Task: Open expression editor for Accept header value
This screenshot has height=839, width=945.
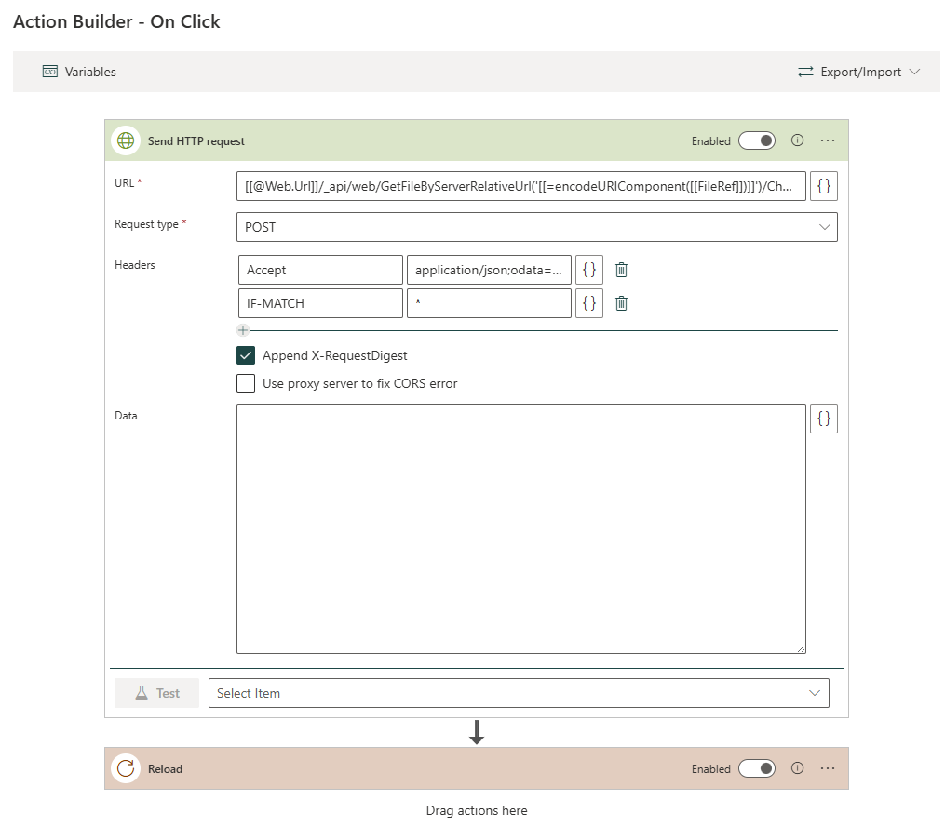Action: [x=588, y=270]
